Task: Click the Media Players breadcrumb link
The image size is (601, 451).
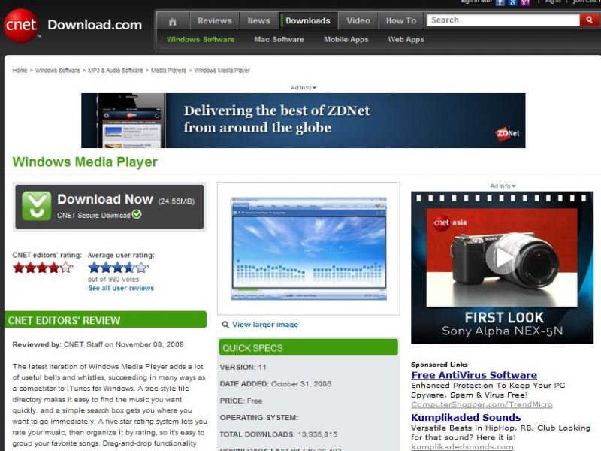Action: click(x=168, y=71)
